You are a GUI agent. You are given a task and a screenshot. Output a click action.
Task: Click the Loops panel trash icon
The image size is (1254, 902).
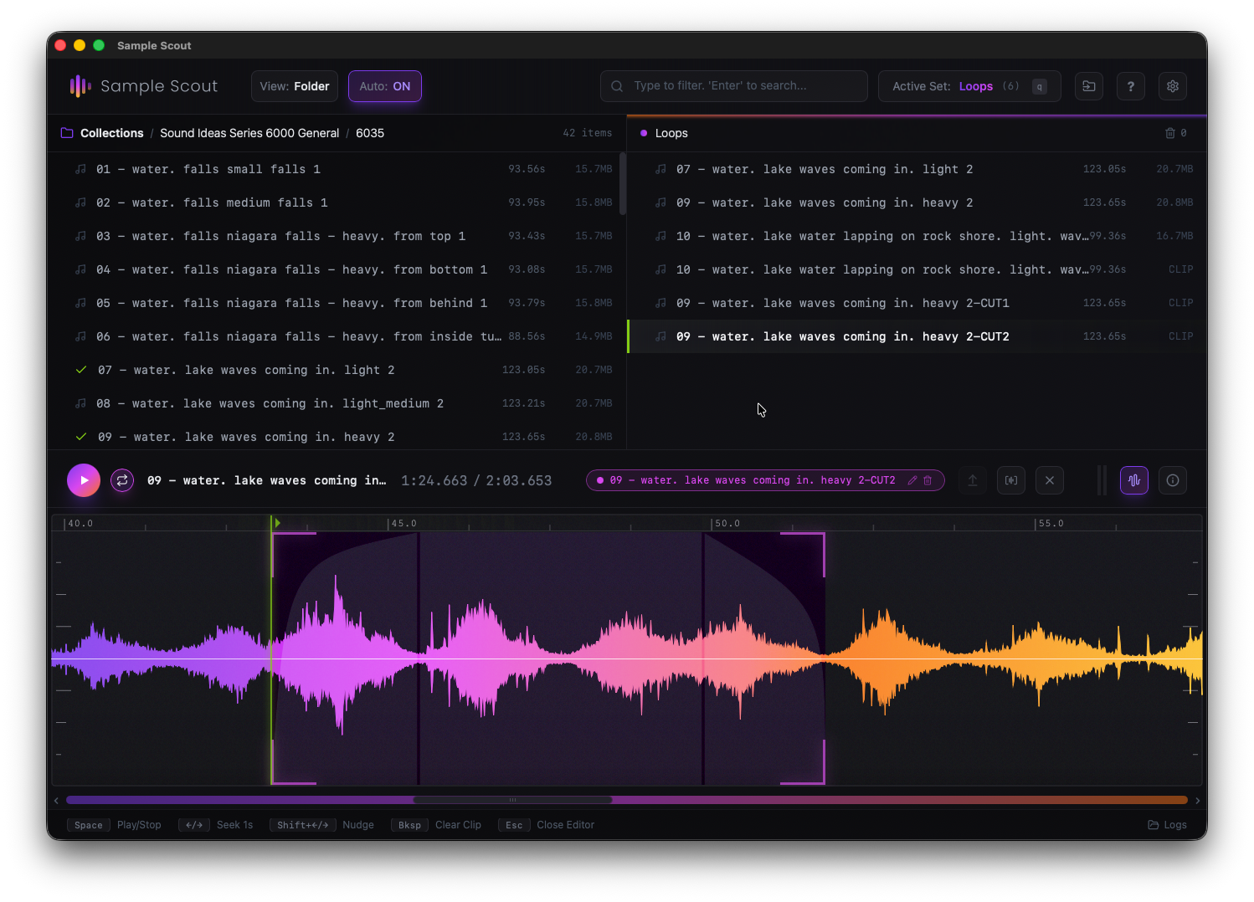point(1170,133)
